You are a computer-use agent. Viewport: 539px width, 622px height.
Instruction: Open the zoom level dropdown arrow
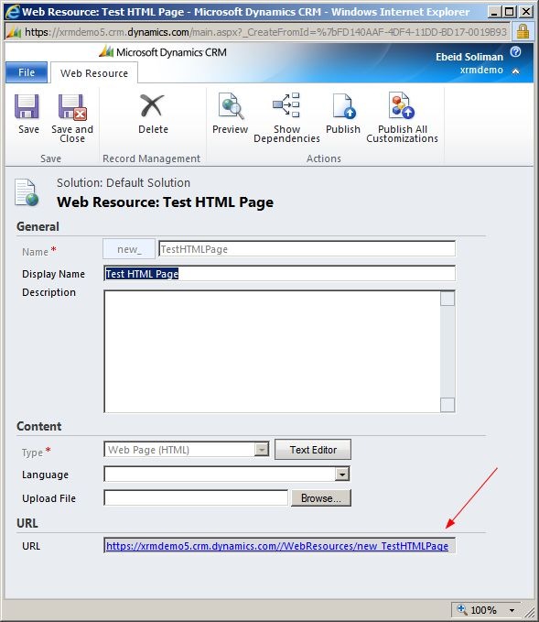[512, 610]
